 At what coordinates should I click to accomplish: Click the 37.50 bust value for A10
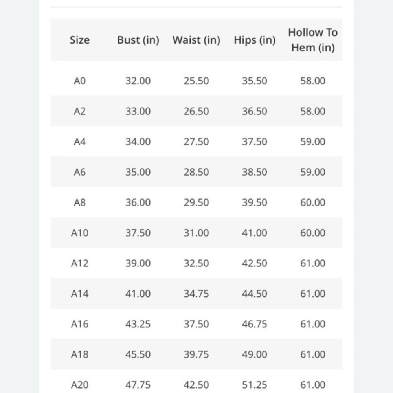tap(138, 233)
